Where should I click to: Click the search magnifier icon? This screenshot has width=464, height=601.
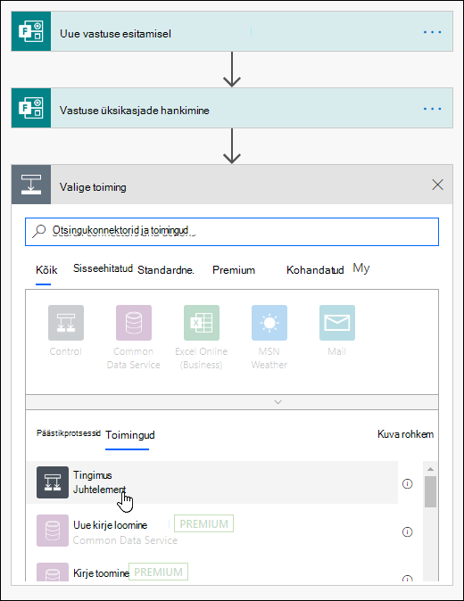(38, 231)
